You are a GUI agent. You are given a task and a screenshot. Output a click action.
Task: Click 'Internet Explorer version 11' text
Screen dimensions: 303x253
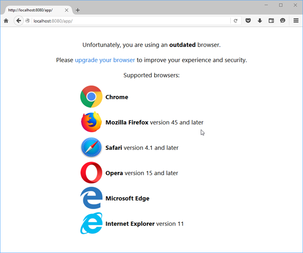145,224
